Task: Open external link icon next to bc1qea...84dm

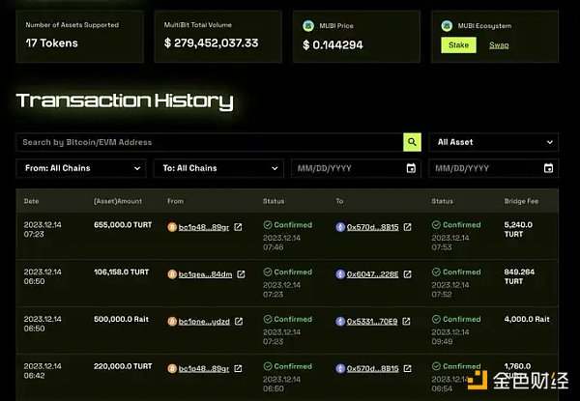Action: (x=241, y=274)
